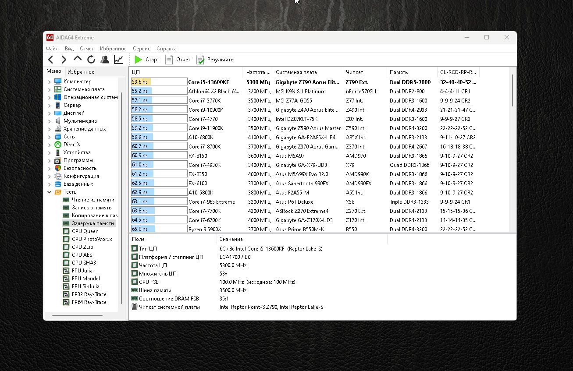Sort by the Системная плата column header

coord(308,72)
